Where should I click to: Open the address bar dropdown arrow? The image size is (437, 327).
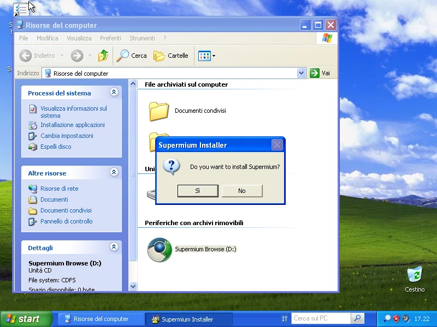pyautogui.click(x=301, y=72)
